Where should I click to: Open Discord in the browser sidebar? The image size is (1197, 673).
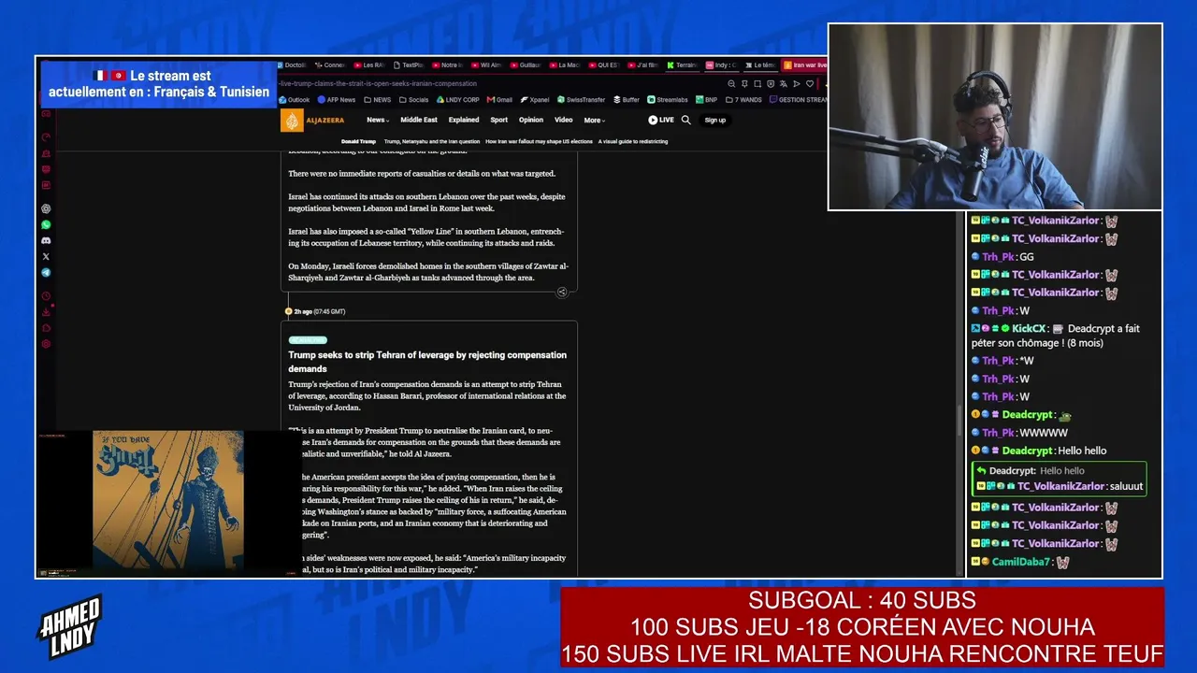pyautogui.click(x=46, y=240)
